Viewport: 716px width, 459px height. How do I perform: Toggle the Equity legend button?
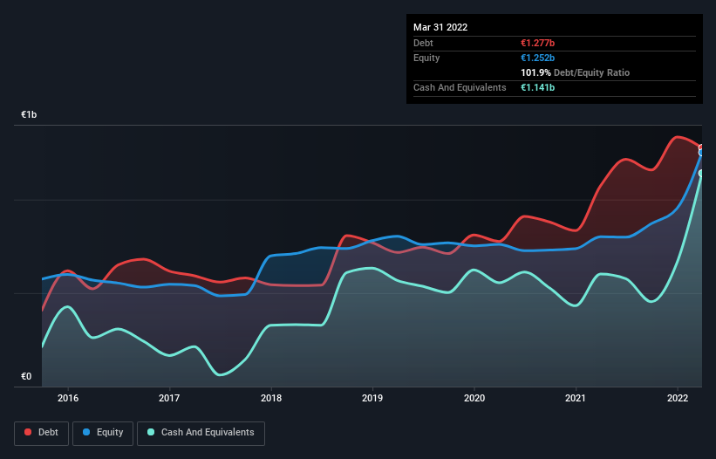point(103,433)
